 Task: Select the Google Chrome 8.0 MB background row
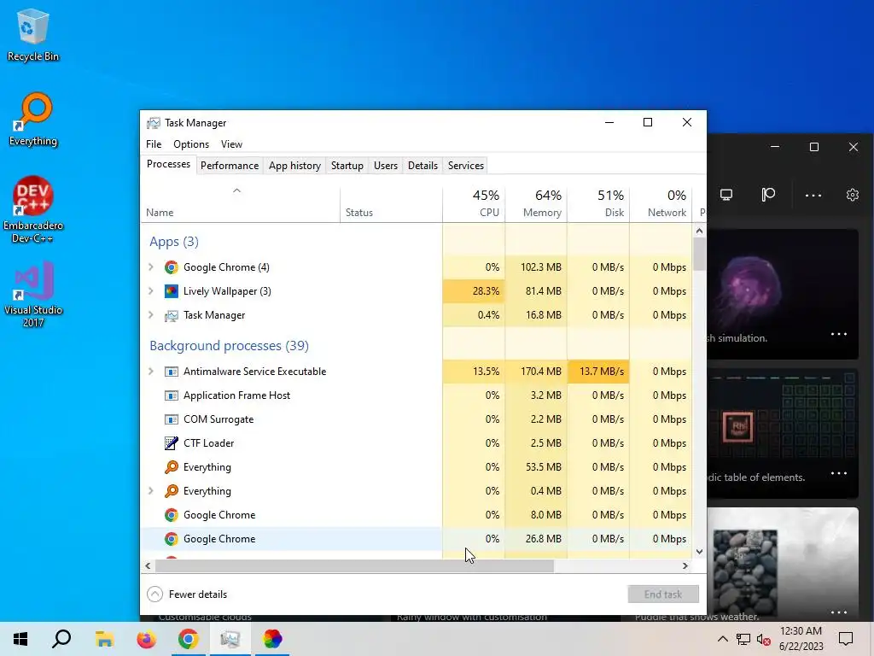point(417,515)
